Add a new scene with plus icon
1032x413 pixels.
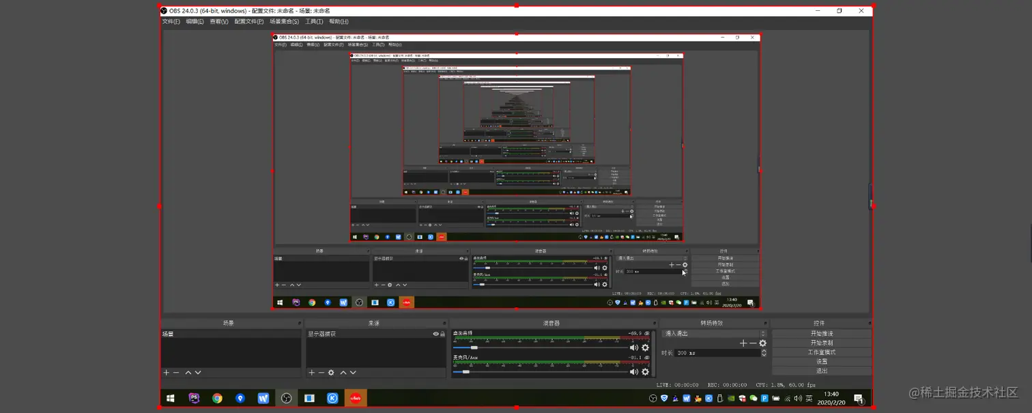tap(166, 373)
